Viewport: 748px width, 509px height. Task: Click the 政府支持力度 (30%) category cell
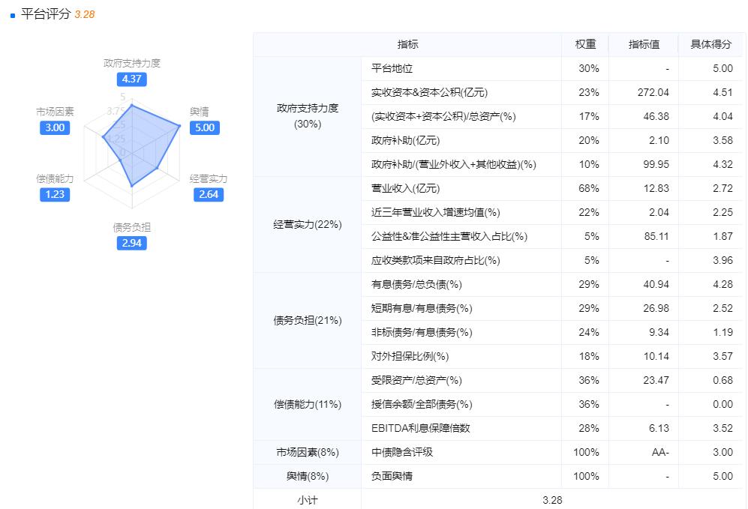(x=308, y=116)
